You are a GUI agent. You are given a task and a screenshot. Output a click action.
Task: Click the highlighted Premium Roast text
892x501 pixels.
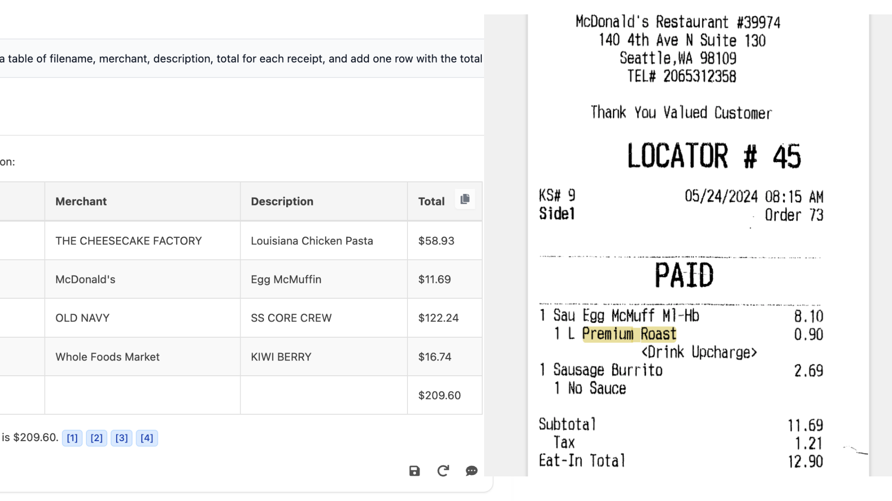coord(629,334)
